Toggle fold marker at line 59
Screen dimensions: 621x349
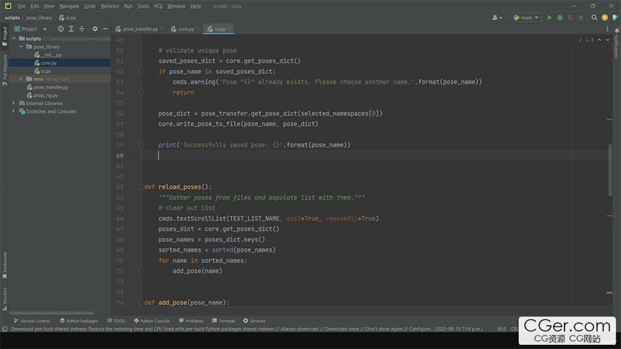click(141, 145)
